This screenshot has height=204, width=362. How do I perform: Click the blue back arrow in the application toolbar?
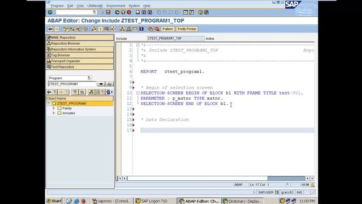(50, 29)
